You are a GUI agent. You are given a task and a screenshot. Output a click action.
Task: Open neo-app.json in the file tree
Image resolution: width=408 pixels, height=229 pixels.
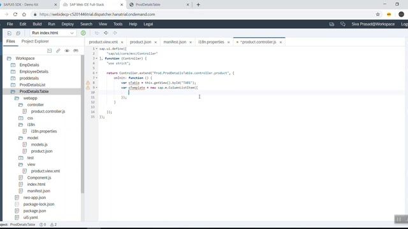tap(34, 198)
